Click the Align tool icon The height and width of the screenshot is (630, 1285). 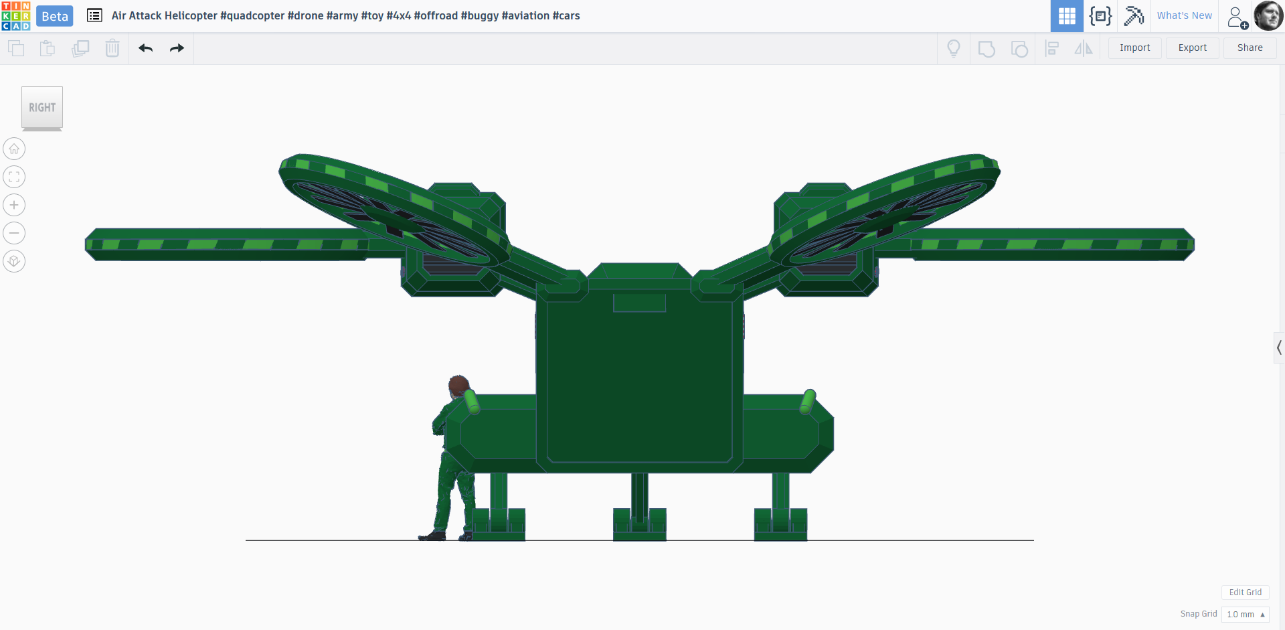1051,48
